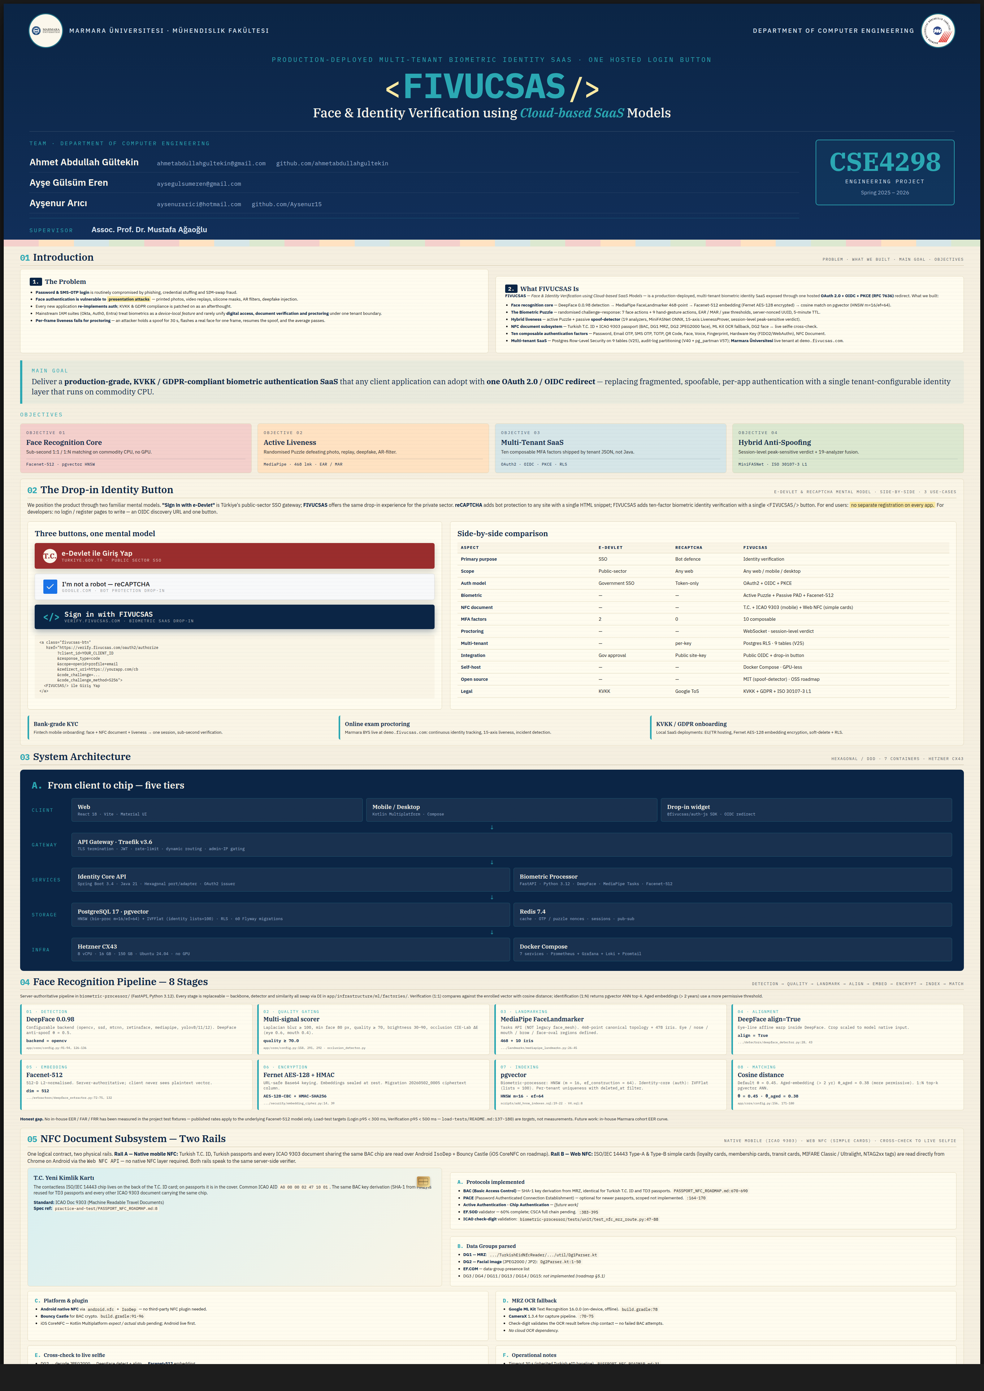Select the API Gateway · Traefik v3.6 tile

tap(511, 845)
